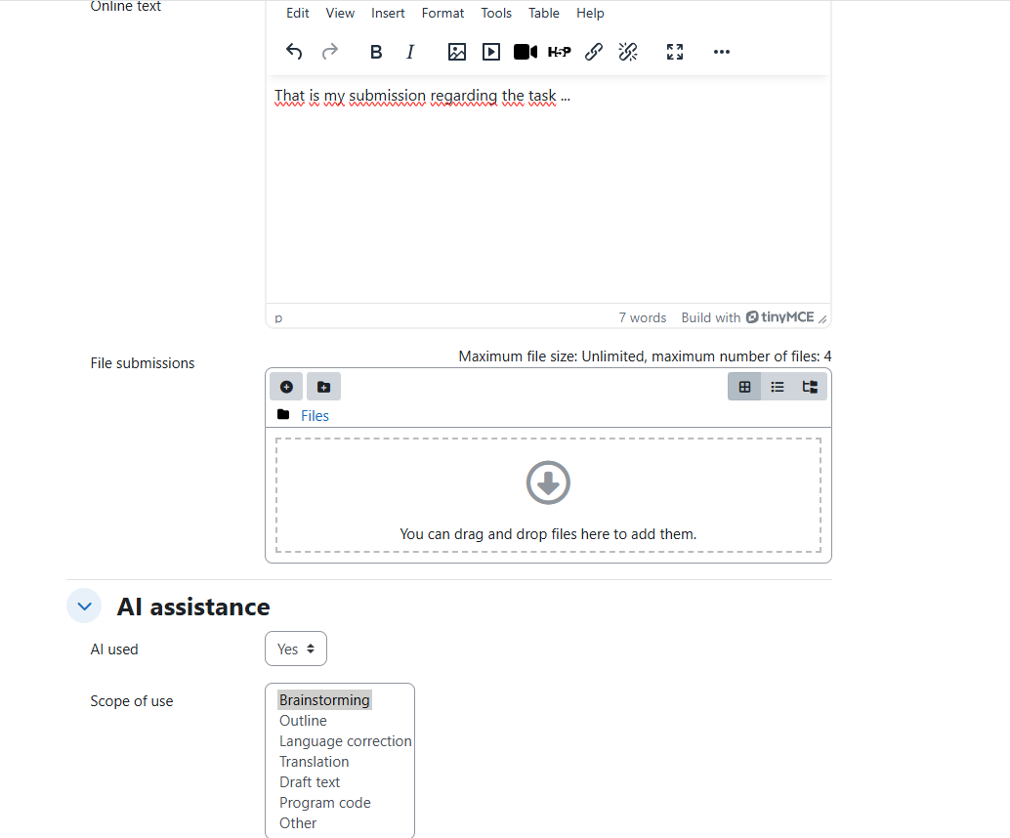The height and width of the screenshot is (838, 1010).
Task: Click the AI assistance heading
Action: [193, 607]
